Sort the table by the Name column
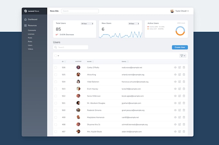This screenshot has height=145, width=219. click(x=90, y=61)
